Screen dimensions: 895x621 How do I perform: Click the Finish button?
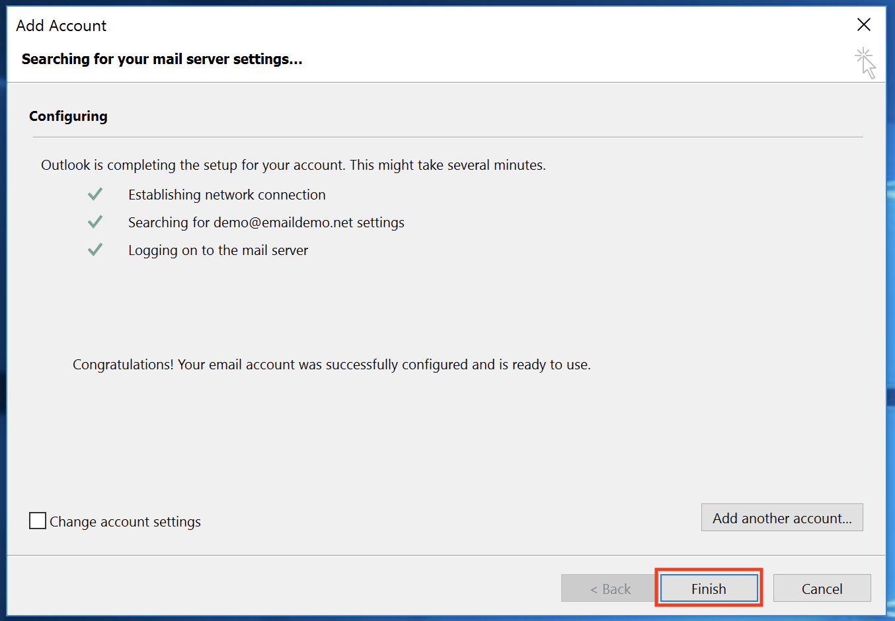709,588
